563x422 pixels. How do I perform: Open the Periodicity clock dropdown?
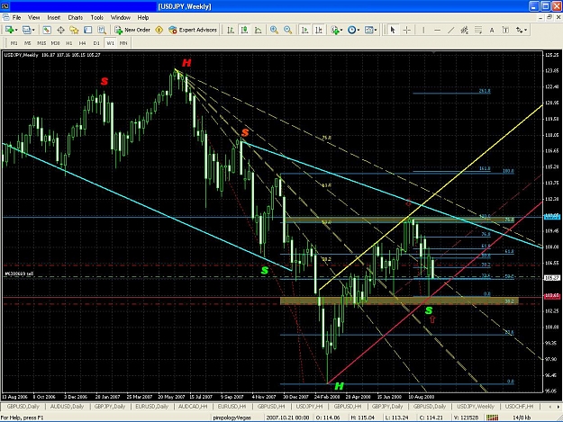353,30
